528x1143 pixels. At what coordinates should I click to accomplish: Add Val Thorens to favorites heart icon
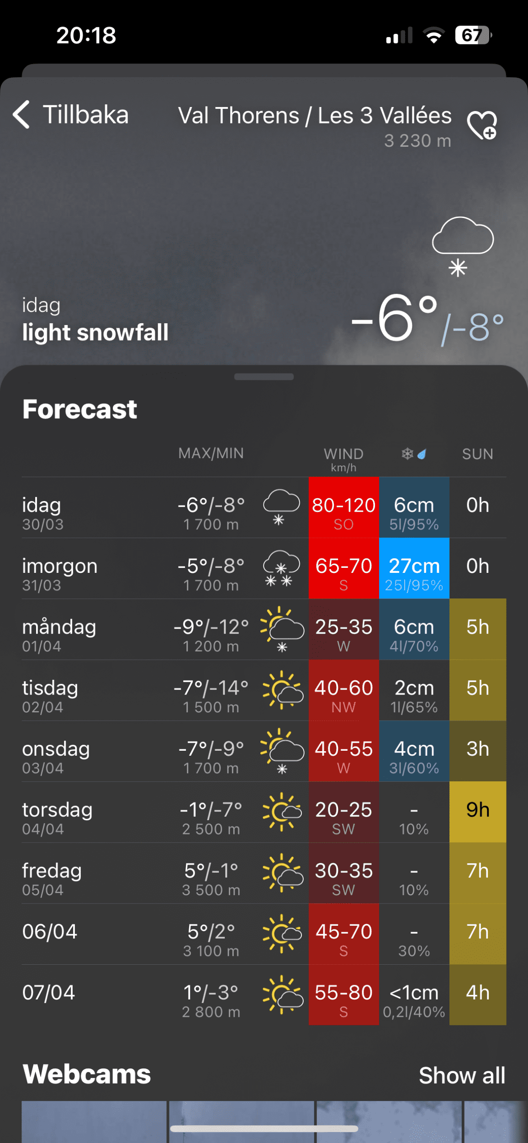(x=481, y=125)
